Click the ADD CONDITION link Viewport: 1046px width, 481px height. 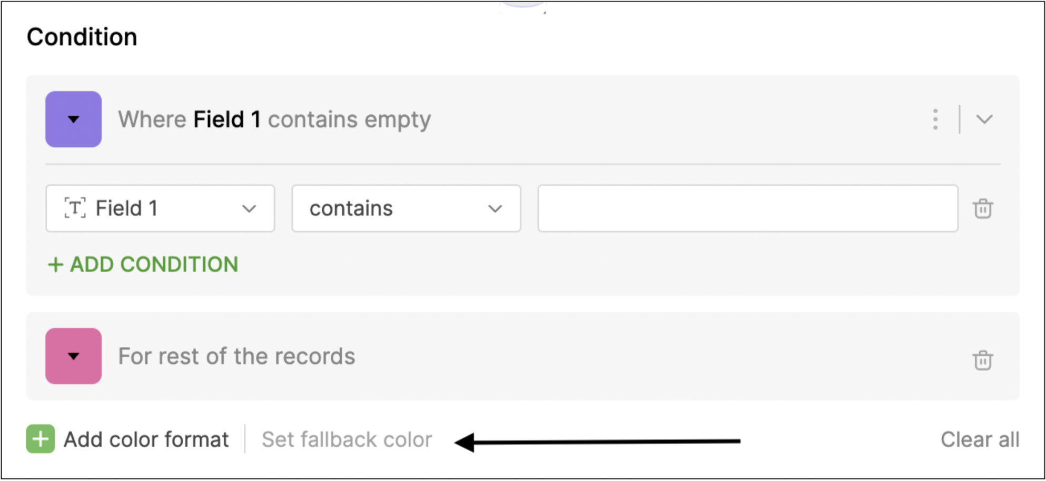point(143,264)
